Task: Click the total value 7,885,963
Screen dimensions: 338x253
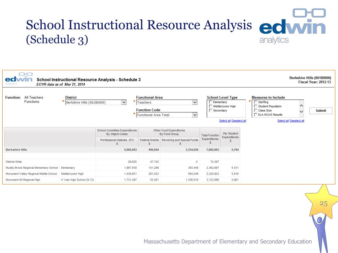Action: coord(213,150)
